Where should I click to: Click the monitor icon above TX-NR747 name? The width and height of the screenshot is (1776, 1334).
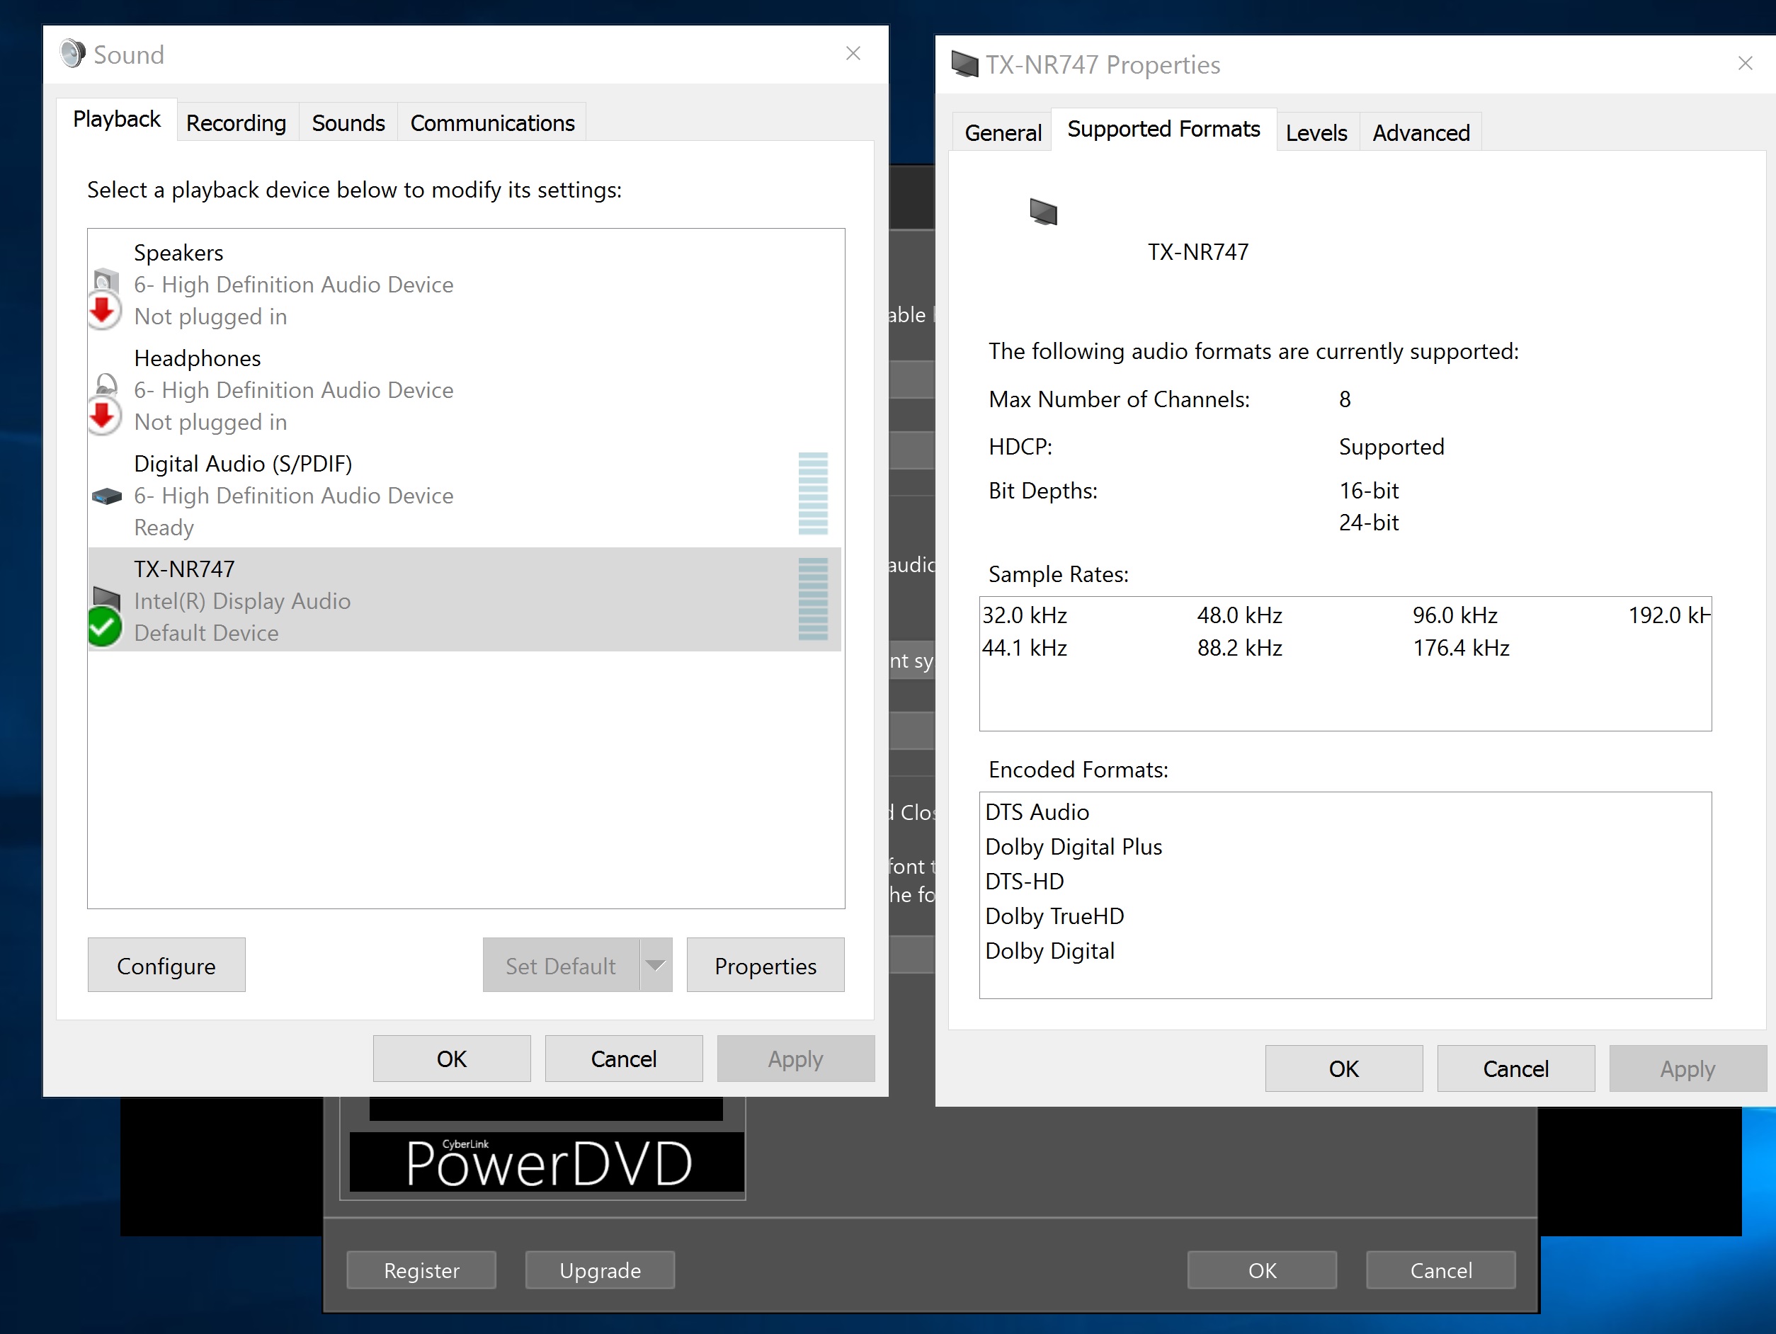[1044, 212]
